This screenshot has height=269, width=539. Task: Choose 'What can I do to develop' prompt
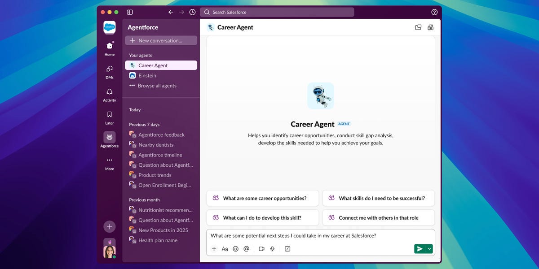tap(263, 217)
